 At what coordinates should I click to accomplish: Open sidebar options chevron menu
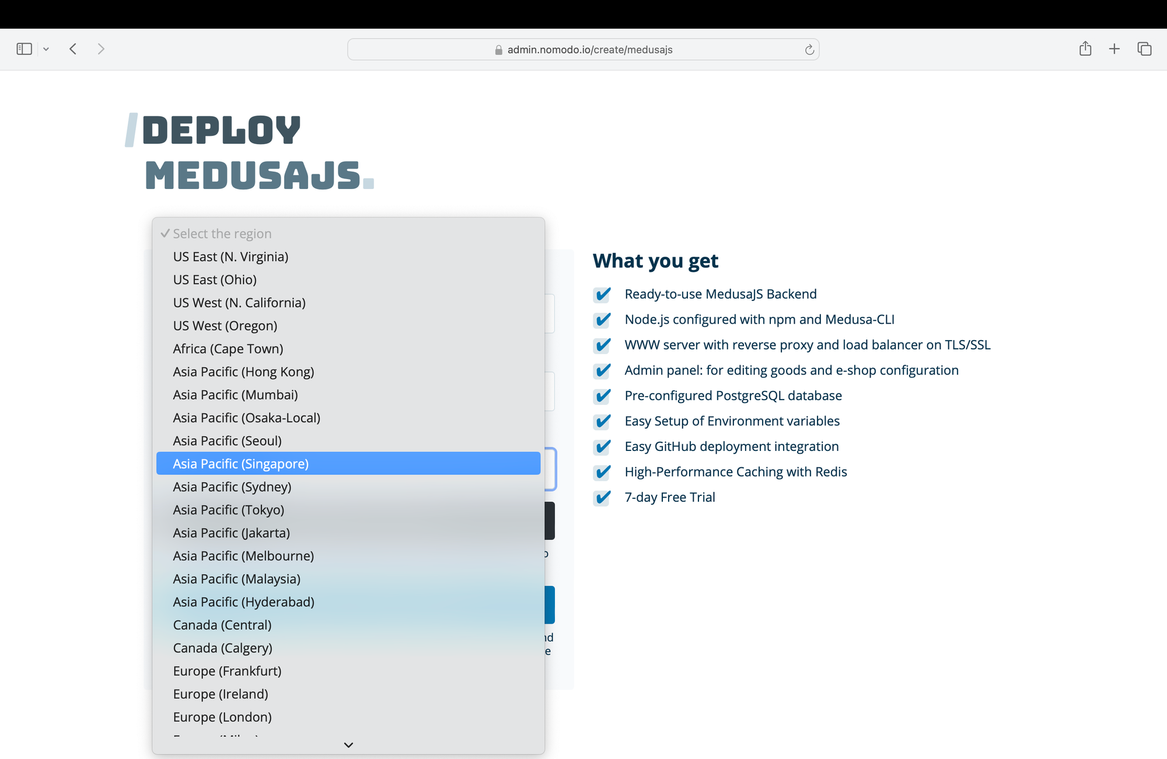click(x=46, y=49)
